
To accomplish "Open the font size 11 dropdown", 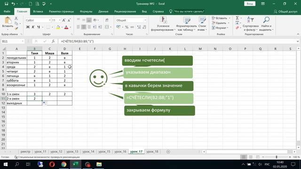I will (60, 20).
